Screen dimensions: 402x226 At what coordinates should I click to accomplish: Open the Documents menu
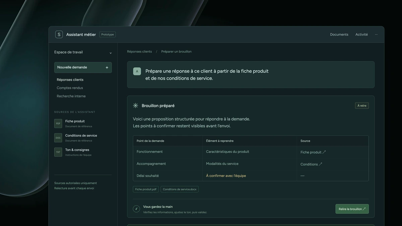coord(339,34)
